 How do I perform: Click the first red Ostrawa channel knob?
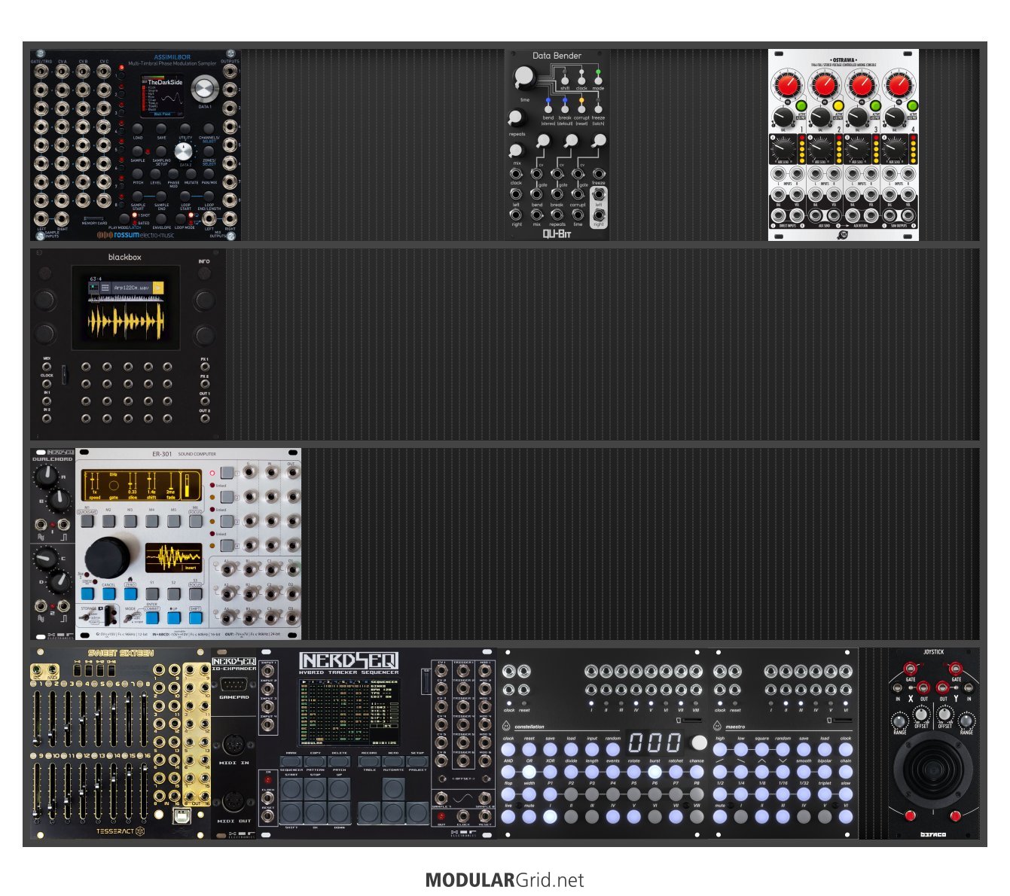(x=787, y=84)
